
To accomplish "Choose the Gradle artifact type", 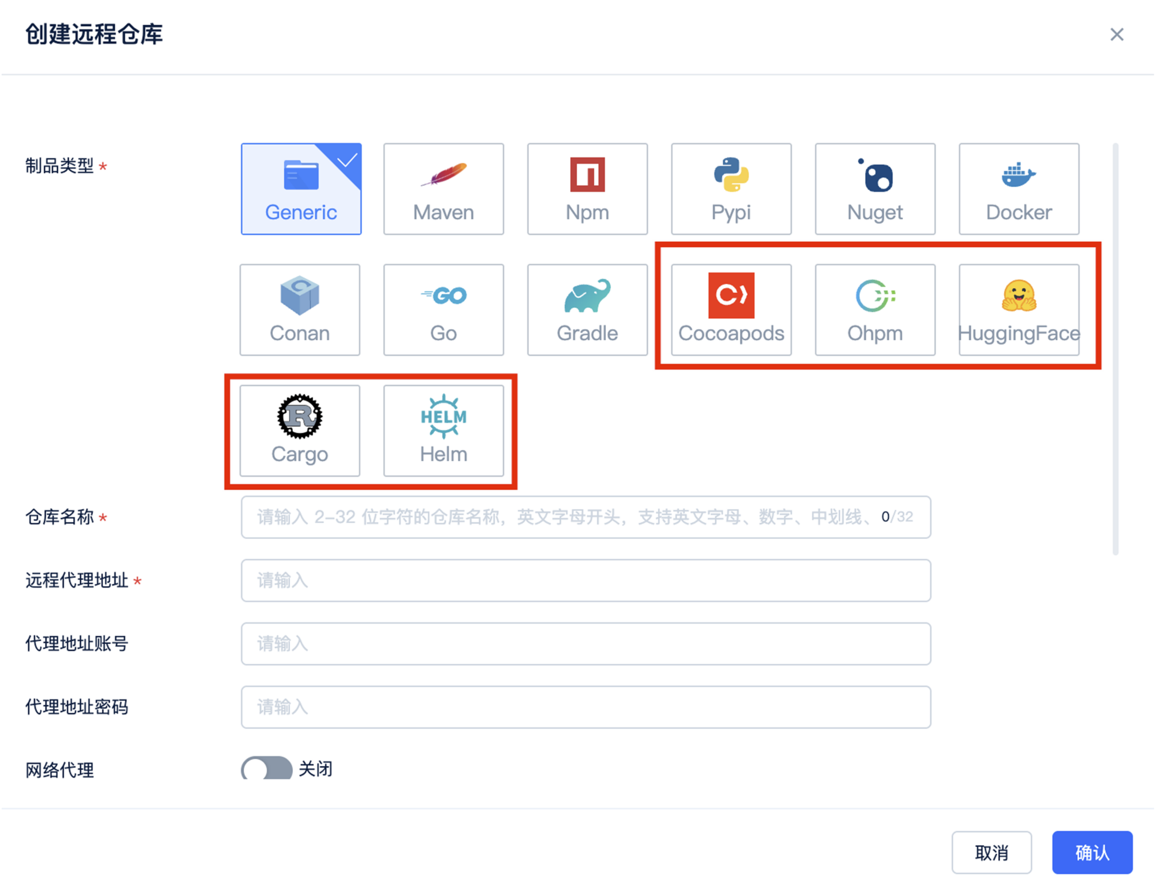I will pos(587,310).
